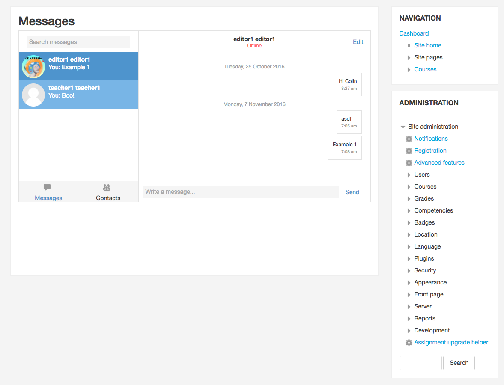504x385 pixels.
Task: Switch to the Messages tab
Action: [48, 192]
